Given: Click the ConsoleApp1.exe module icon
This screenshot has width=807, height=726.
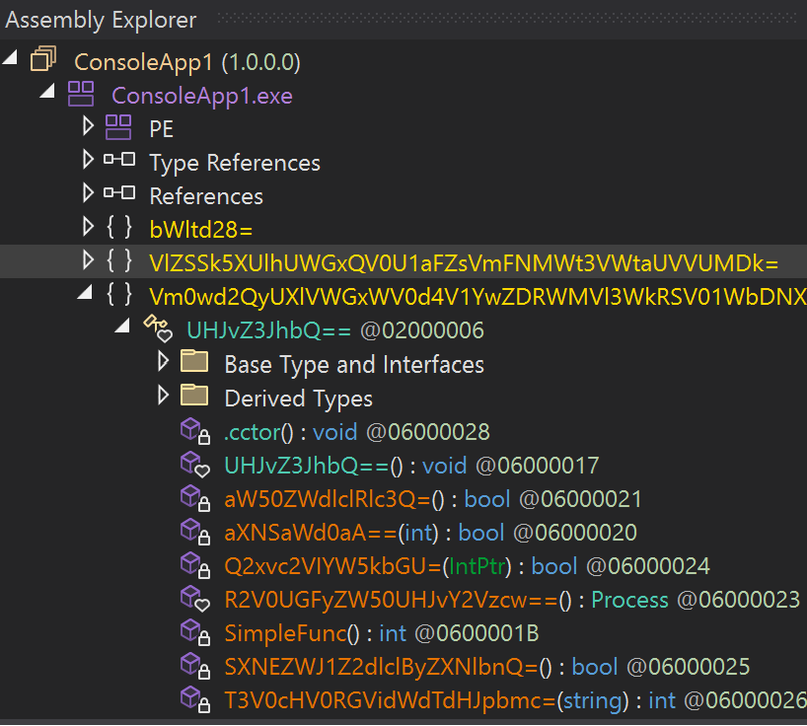Looking at the screenshot, I should [80, 94].
